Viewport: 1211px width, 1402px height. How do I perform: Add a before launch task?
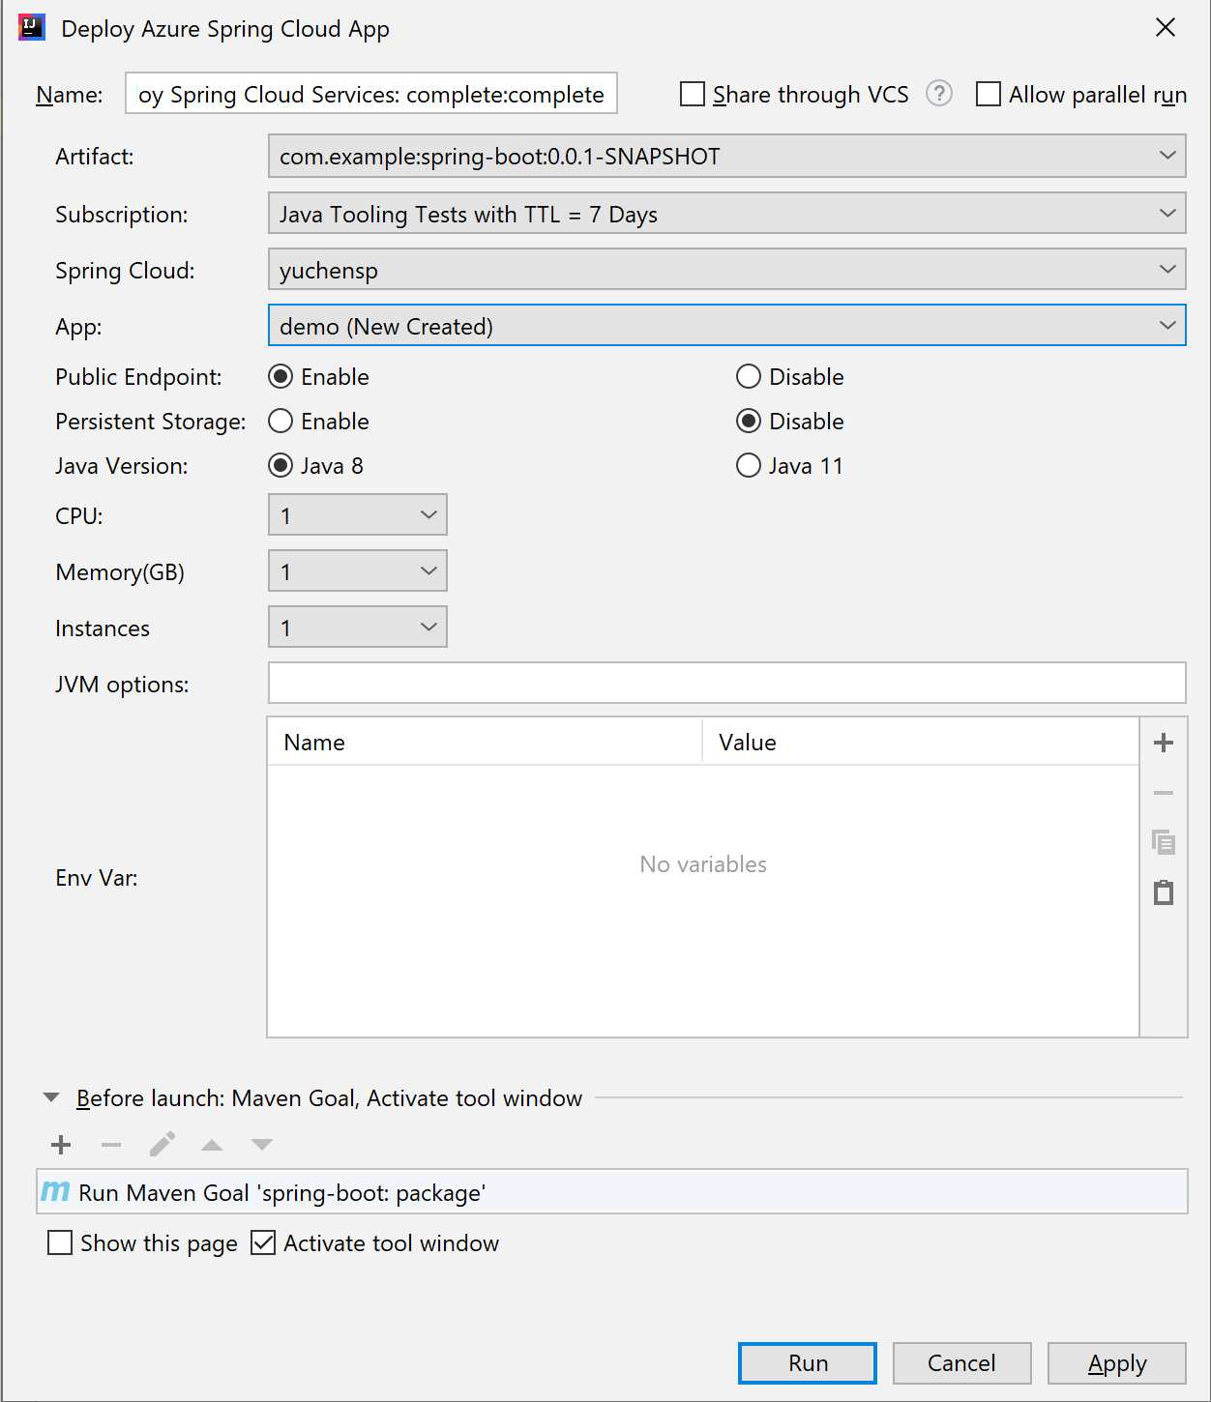(61, 1145)
